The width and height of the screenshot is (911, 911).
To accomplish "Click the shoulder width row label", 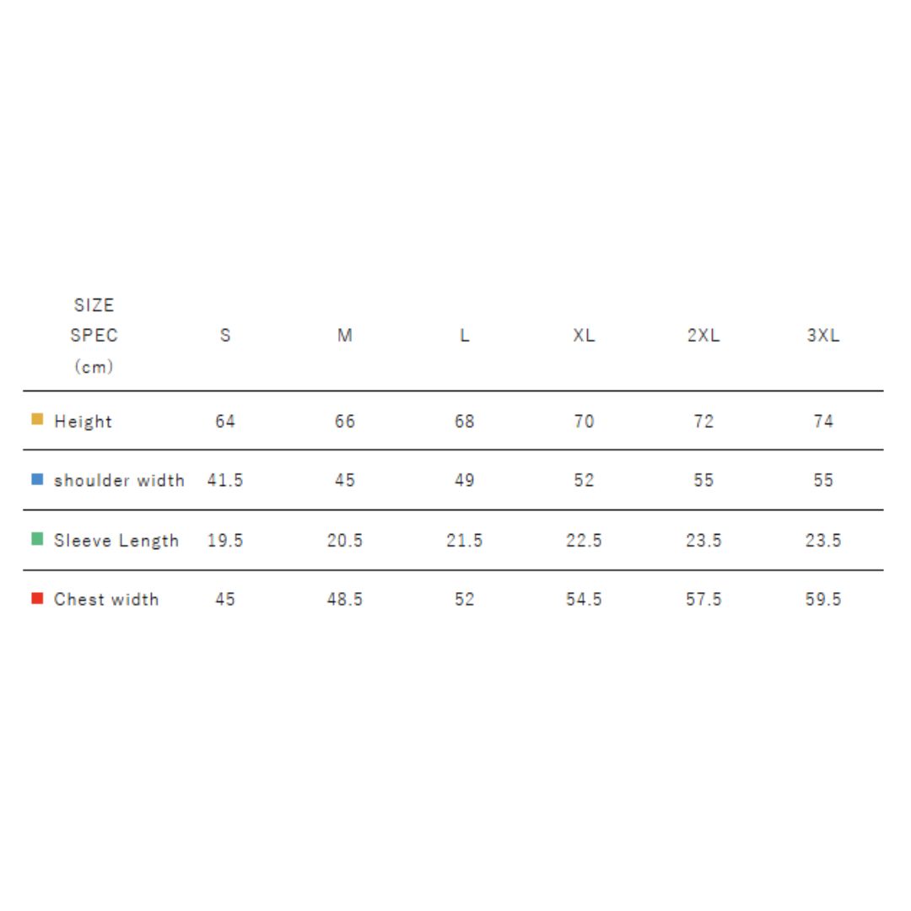I will point(119,481).
